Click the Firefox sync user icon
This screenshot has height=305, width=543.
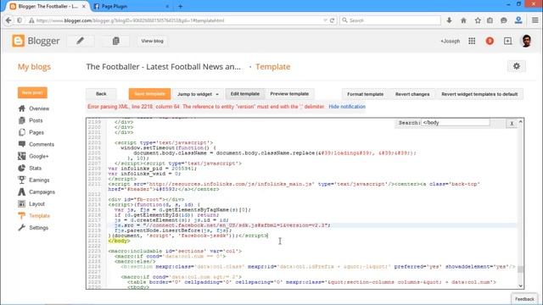point(518,20)
